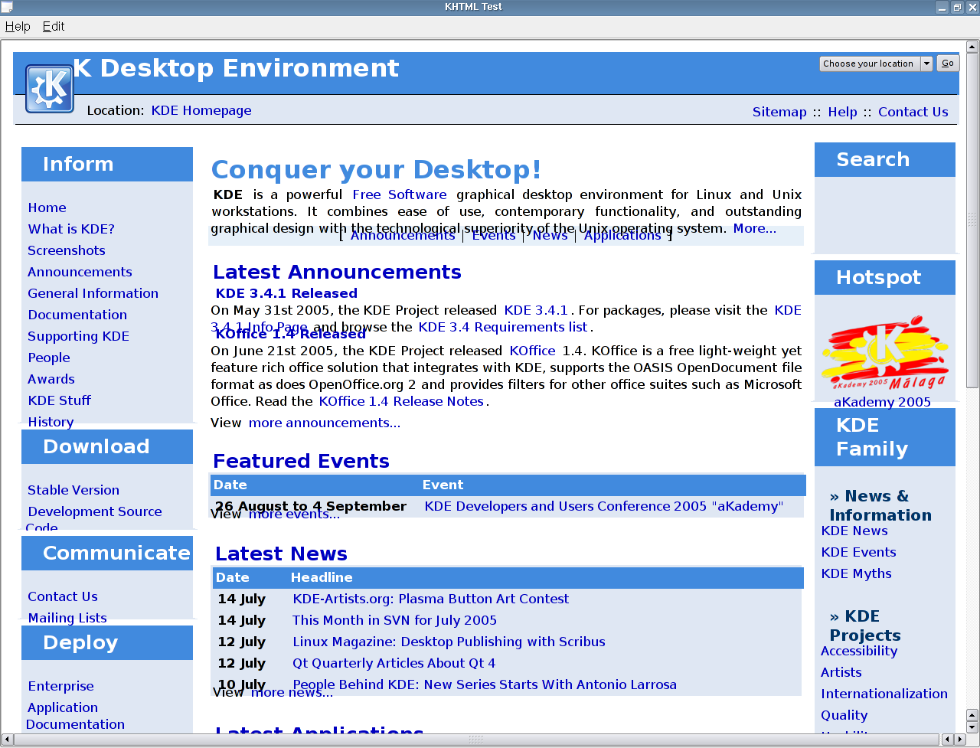Open Qt Quarterly Articles About Qt 4

click(x=394, y=663)
